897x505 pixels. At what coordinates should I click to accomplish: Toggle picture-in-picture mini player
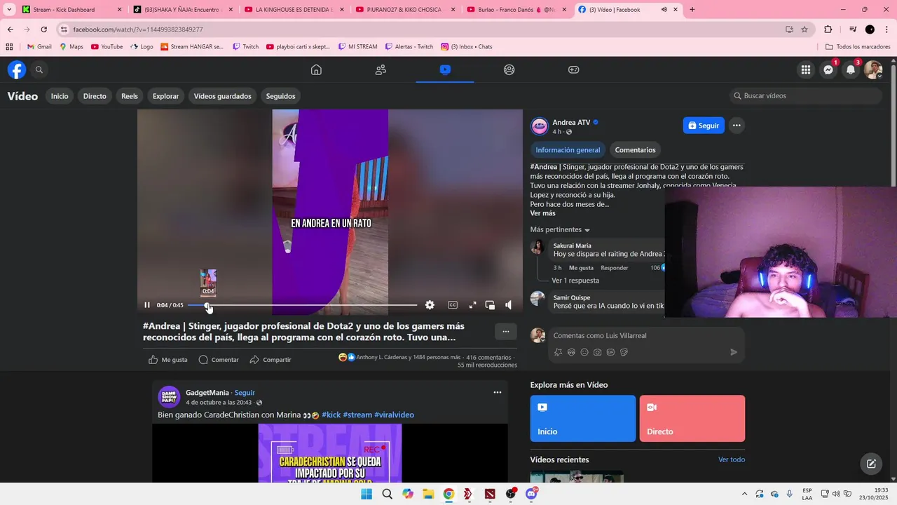coord(490,305)
